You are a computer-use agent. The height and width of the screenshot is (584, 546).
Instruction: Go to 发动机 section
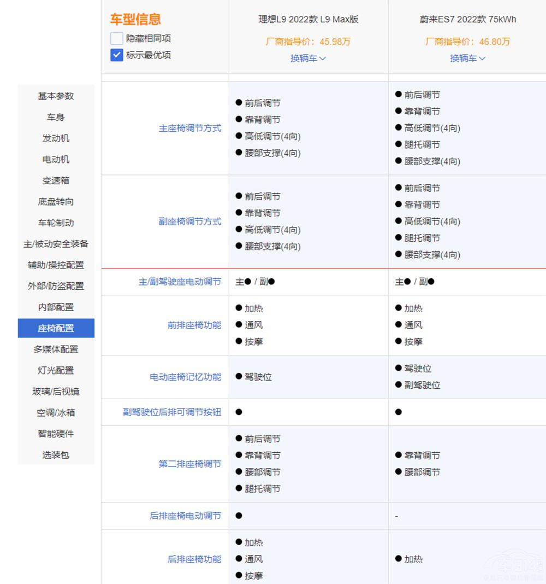point(56,138)
